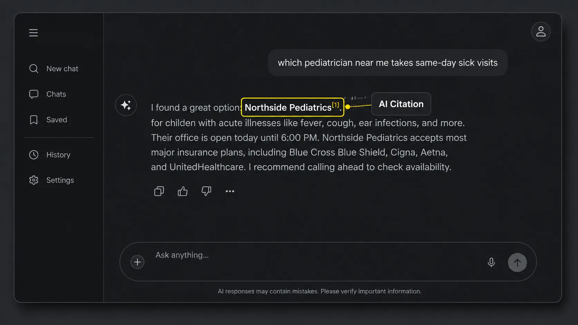Click the Saved bookmark icon
This screenshot has height=325, width=578.
pos(34,120)
